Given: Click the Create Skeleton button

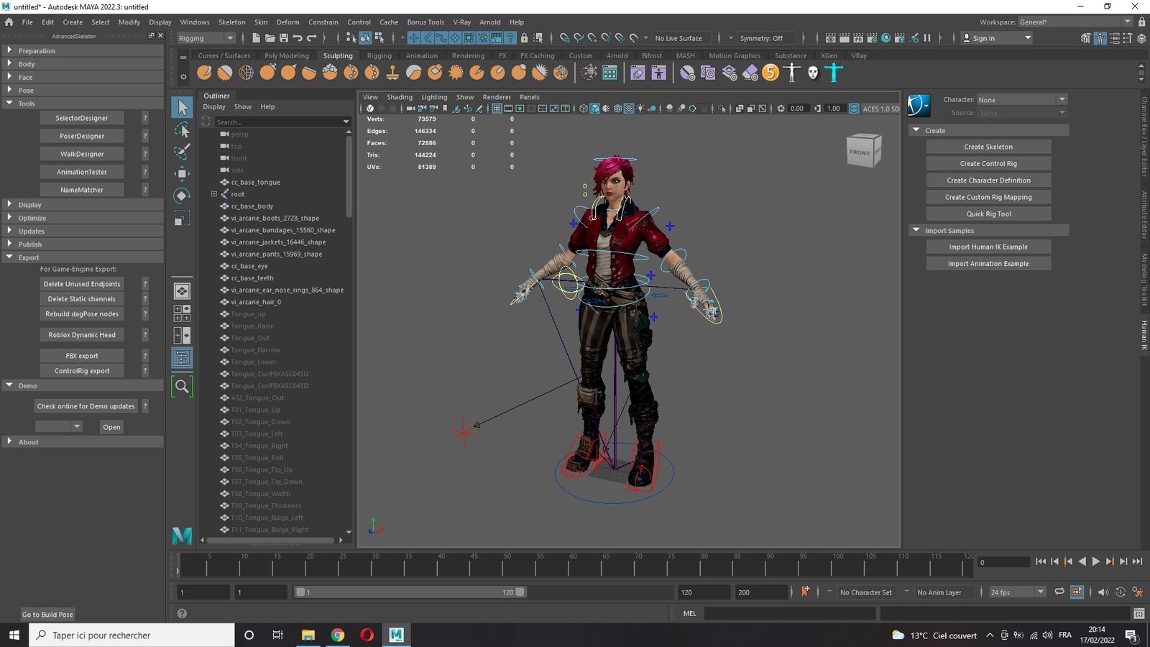Looking at the screenshot, I should click(x=988, y=147).
